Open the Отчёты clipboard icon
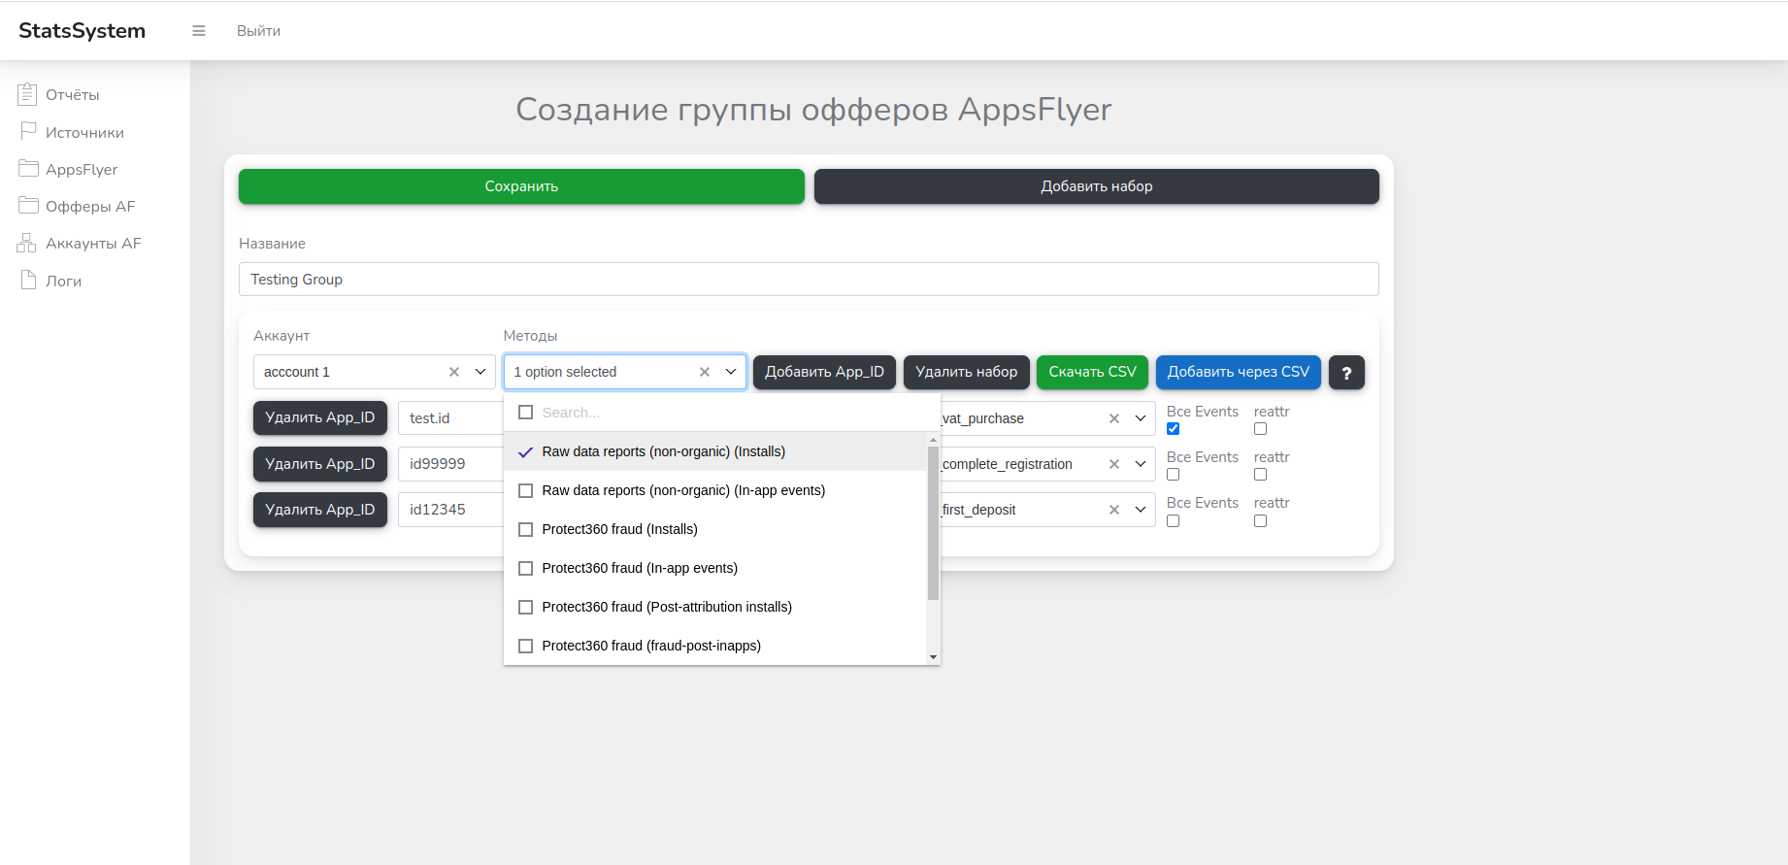This screenshot has width=1788, height=865. click(x=27, y=93)
